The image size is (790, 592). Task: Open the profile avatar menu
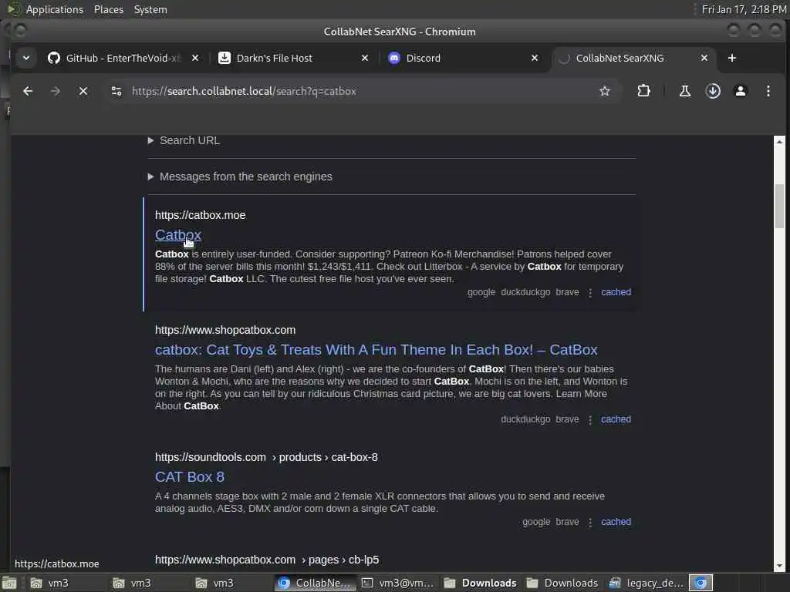click(x=740, y=91)
